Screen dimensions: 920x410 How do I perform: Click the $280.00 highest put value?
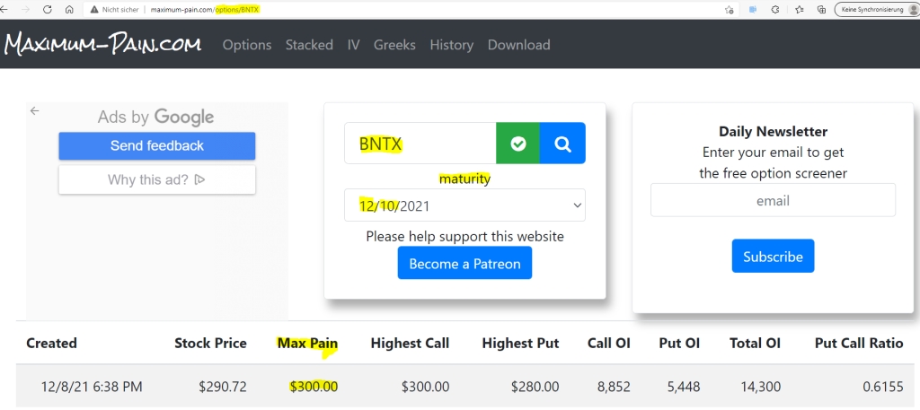point(535,388)
